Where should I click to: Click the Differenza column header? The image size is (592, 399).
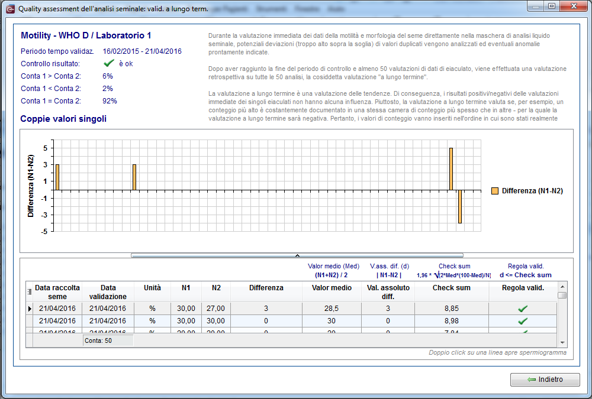pos(266,292)
